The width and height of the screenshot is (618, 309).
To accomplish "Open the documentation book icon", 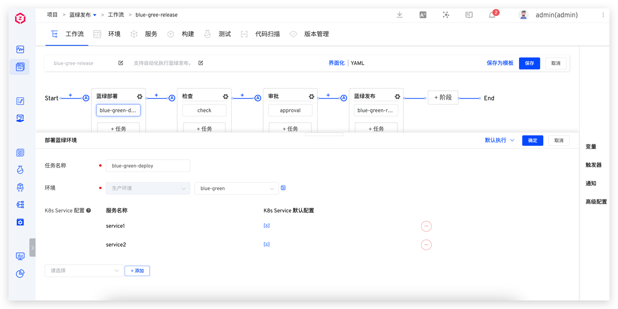I will (x=469, y=15).
